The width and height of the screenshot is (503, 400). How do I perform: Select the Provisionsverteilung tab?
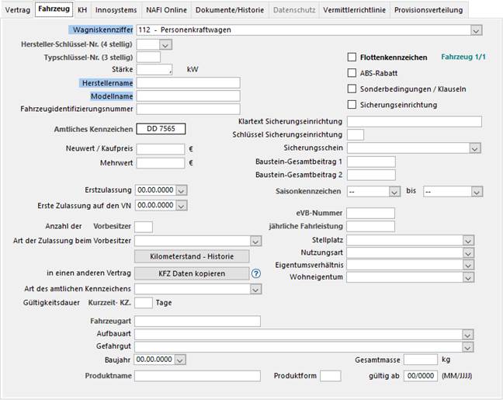[x=428, y=10]
